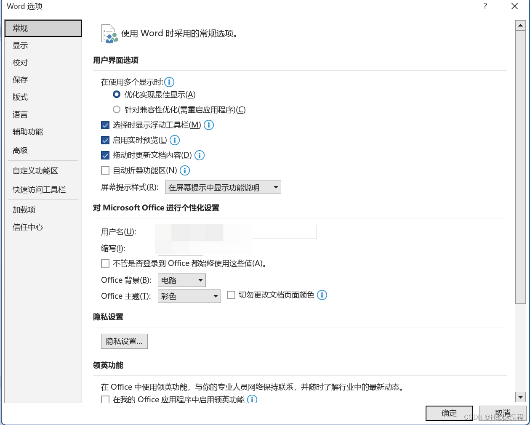Click the 用户名 input field
The image size is (530, 425).
click(237, 232)
